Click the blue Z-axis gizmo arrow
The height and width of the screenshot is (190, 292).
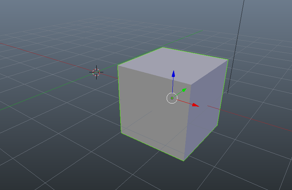tap(173, 74)
